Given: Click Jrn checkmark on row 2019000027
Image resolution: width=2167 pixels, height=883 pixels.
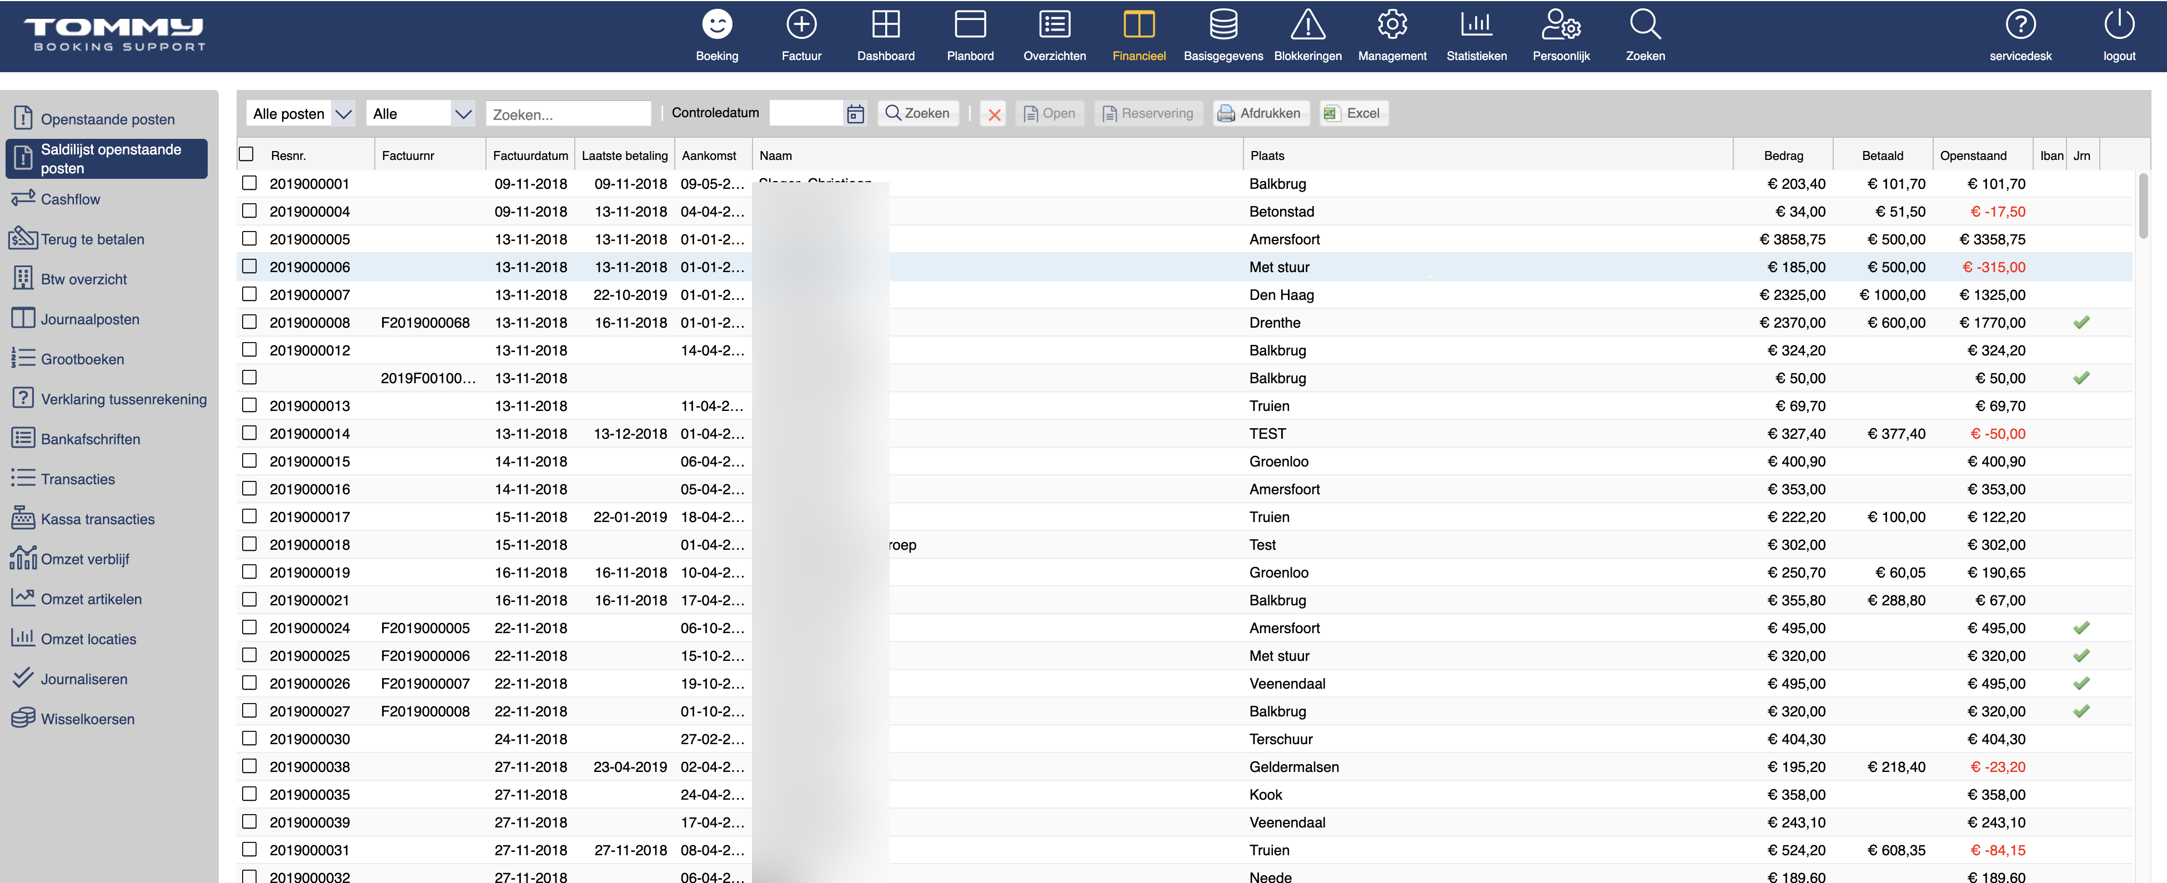Looking at the screenshot, I should (x=2080, y=711).
